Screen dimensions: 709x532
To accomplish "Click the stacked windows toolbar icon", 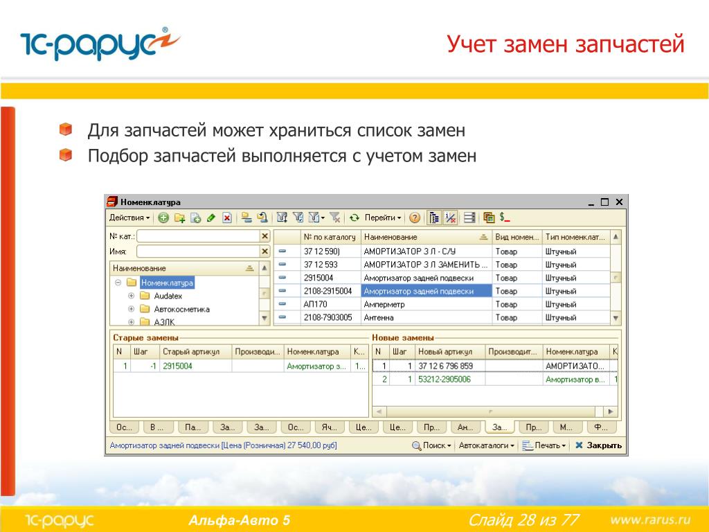I will coord(489,218).
